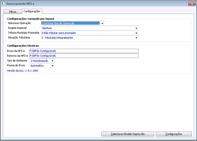Click the Nenhum value in Regime Especial
Image resolution: width=197 pixels, height=141 pixels.
pyautogui.click(x=47, y=28)
